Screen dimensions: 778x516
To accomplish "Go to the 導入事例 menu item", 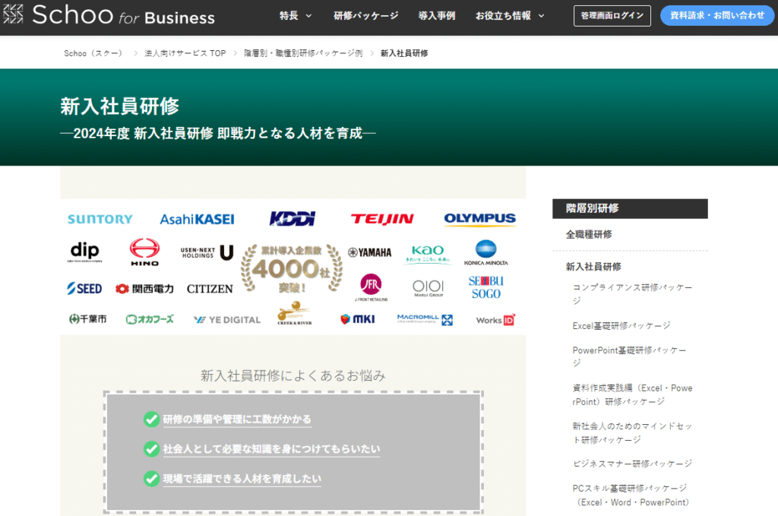I will click(x=437, y=16).
